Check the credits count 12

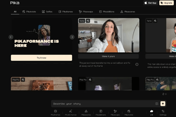point(165,94)
